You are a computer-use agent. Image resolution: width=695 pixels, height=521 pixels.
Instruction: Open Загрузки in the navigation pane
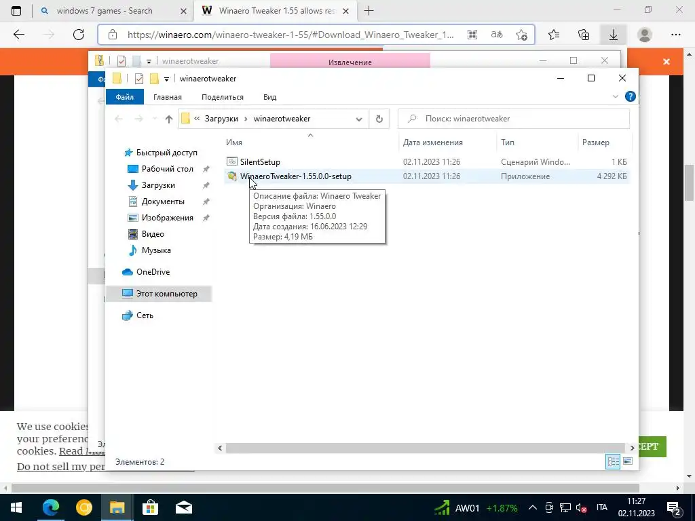(x=158, y=185)
